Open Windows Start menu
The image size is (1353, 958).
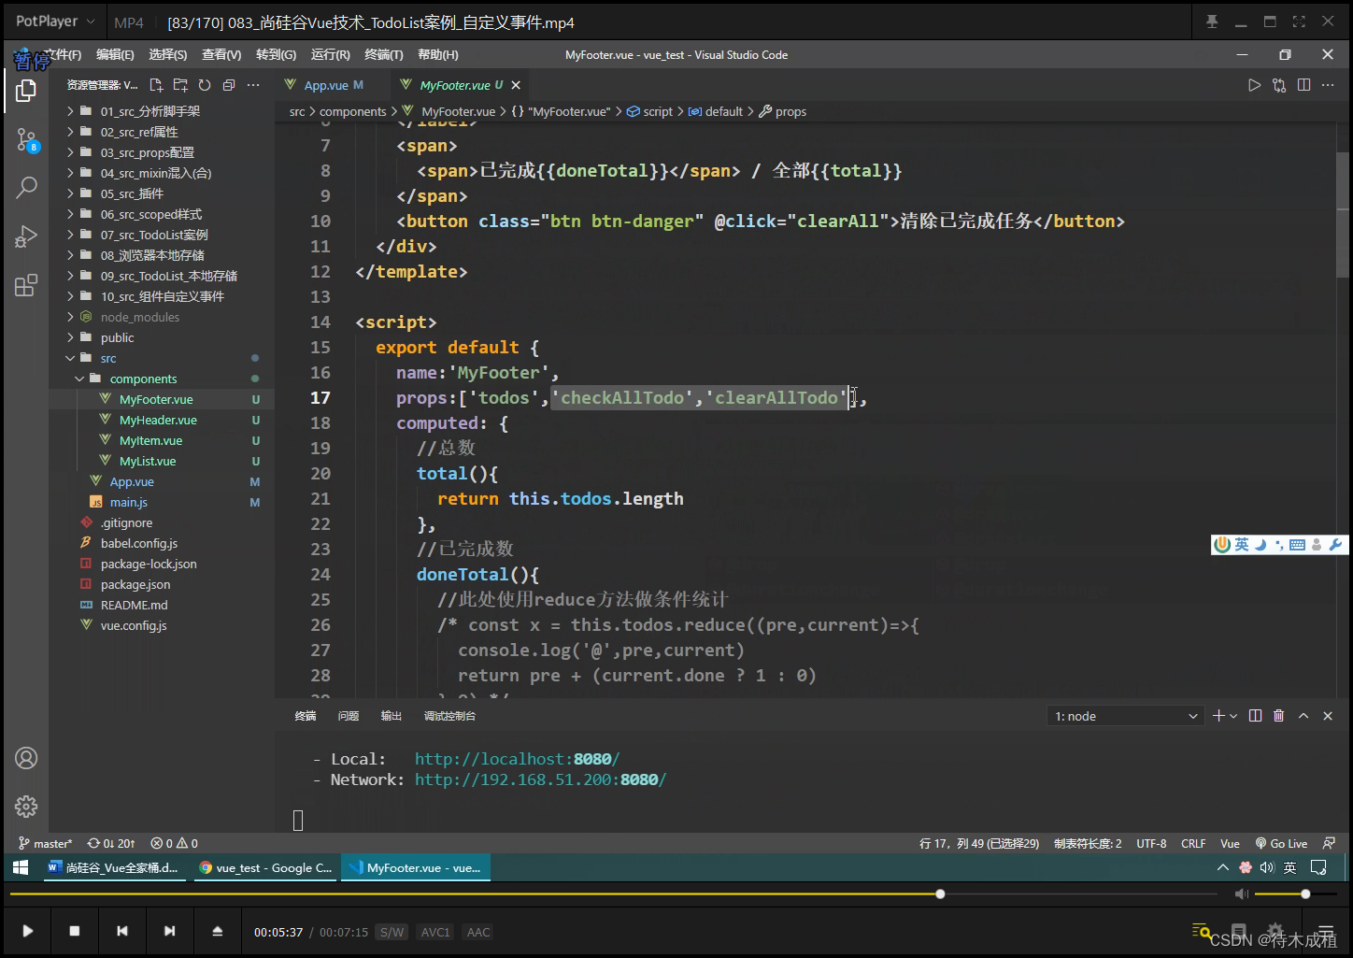[21, 867]
